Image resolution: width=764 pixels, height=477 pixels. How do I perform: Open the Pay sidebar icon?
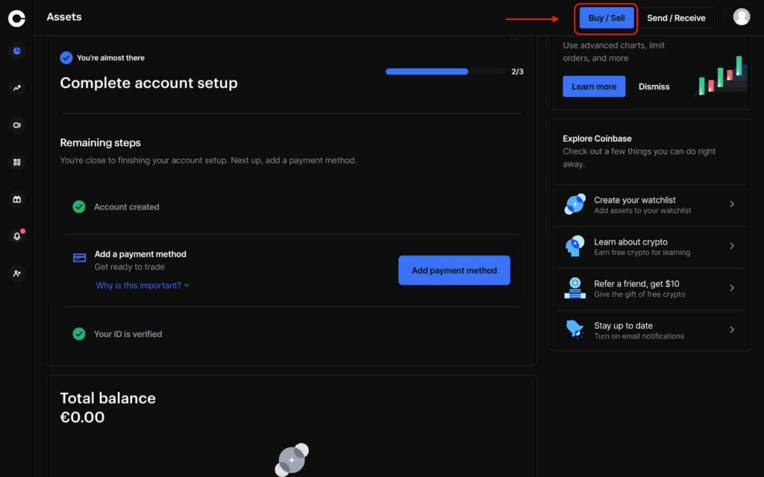pos(17,125)
